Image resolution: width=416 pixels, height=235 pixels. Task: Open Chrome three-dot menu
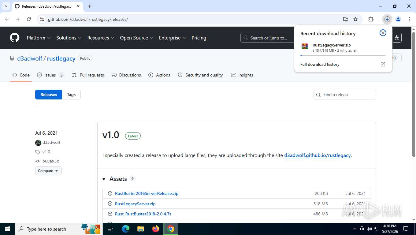pos(409,19)
